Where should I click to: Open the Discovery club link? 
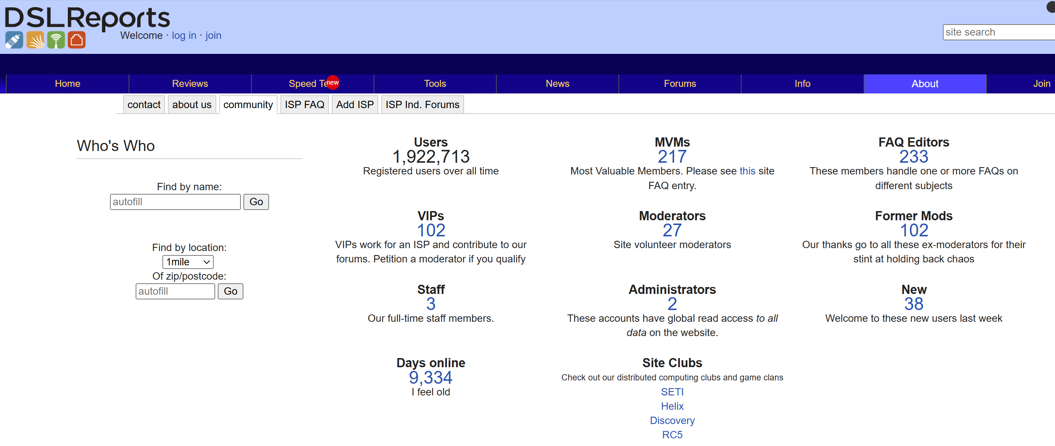point(672,421)
